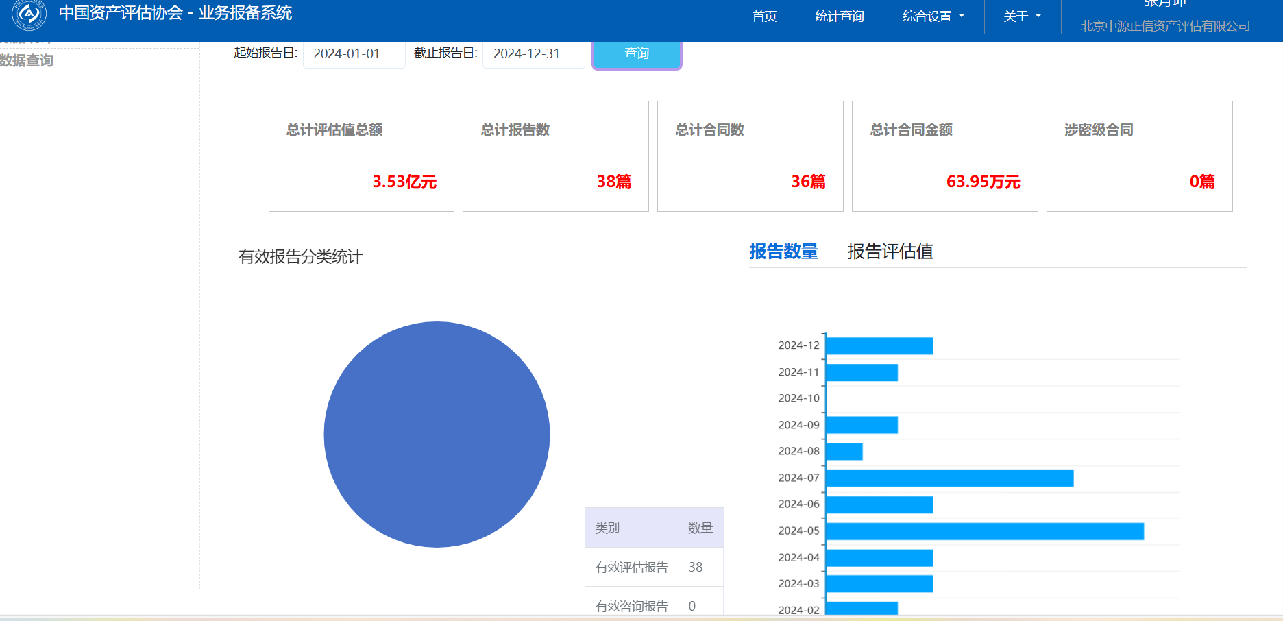Switch to the 报告数量 tab
This screenshot has width=1283, height=621.
pyautogui.click(x=783, y=252)
